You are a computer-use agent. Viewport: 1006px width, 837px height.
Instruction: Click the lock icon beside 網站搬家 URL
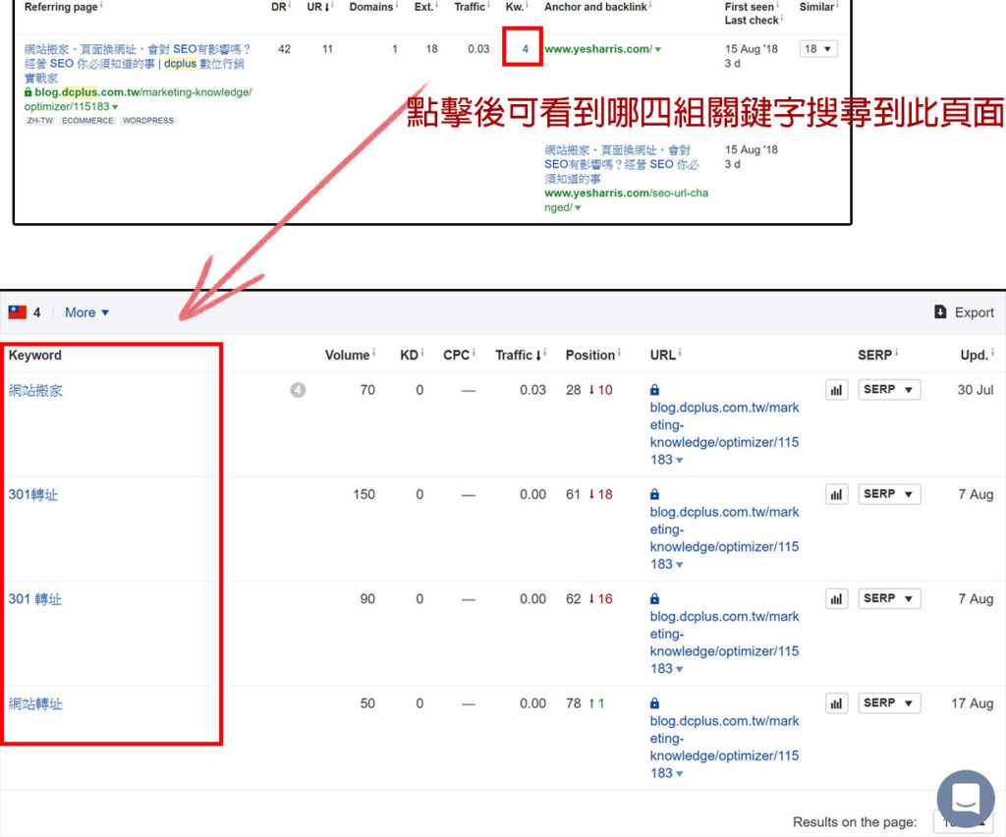click(x=655, y=390)
